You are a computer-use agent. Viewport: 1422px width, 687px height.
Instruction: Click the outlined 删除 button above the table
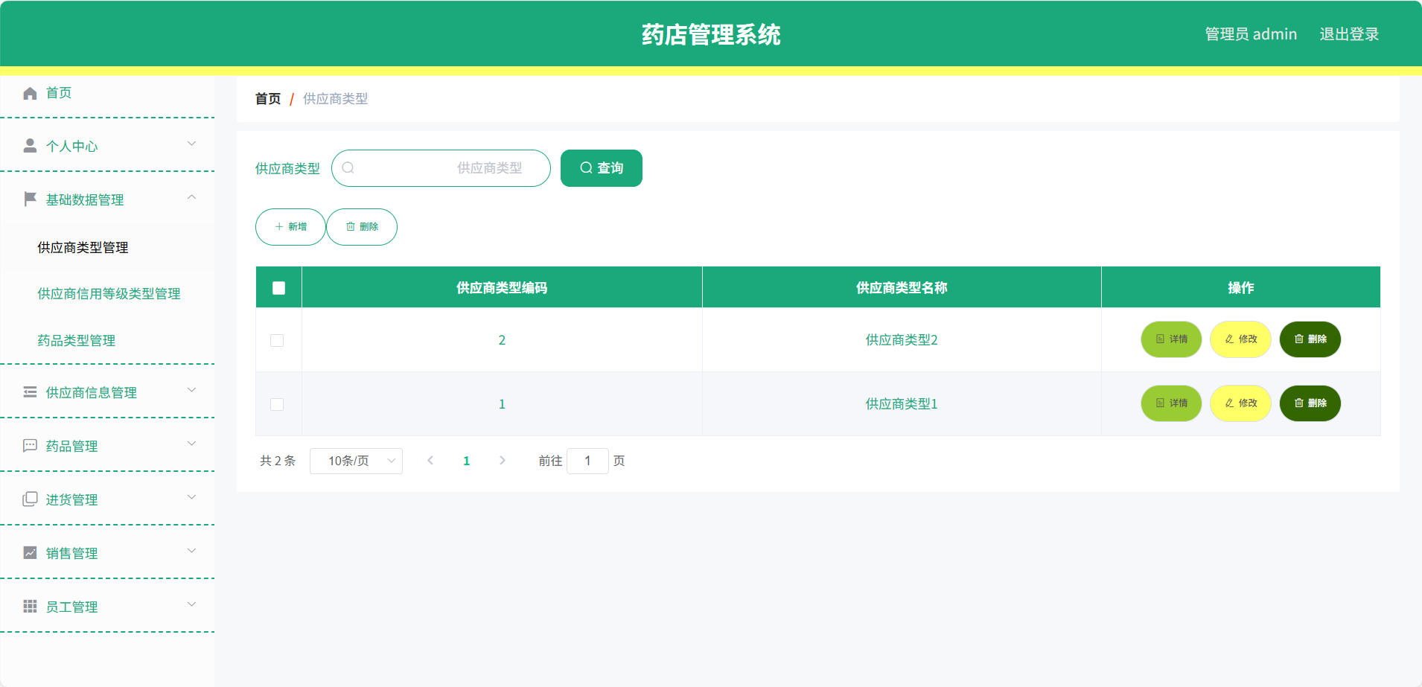pos(362,227)
